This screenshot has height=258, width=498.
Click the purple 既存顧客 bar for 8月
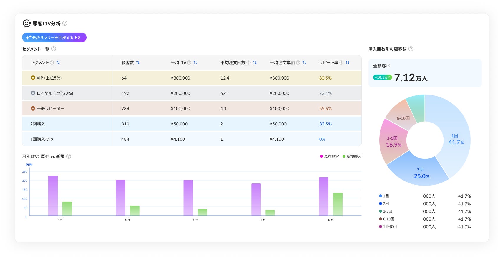tap(53, 196)
